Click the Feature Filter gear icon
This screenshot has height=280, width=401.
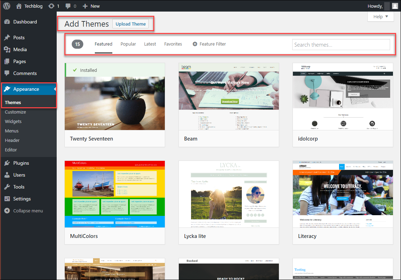pos(195,44)
